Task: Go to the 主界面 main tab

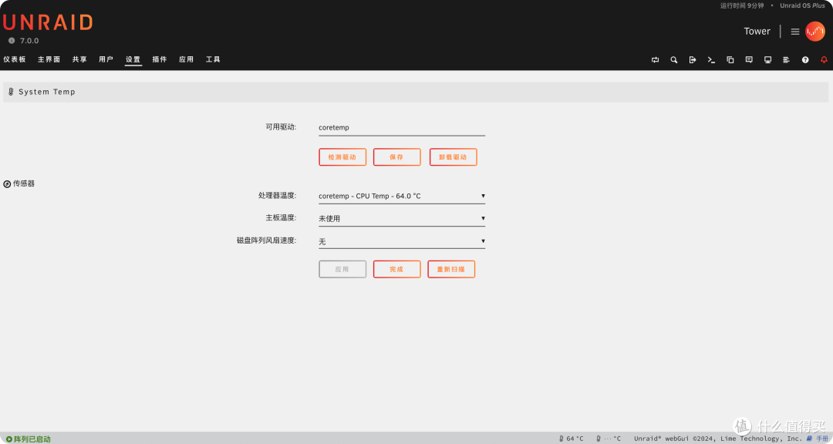Action: click(49, 59)
